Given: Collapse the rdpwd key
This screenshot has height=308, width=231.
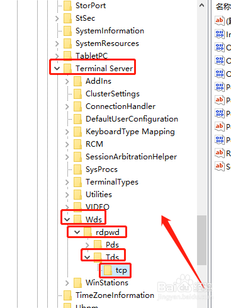Looking at the screenshot, I should click(77, 232).
